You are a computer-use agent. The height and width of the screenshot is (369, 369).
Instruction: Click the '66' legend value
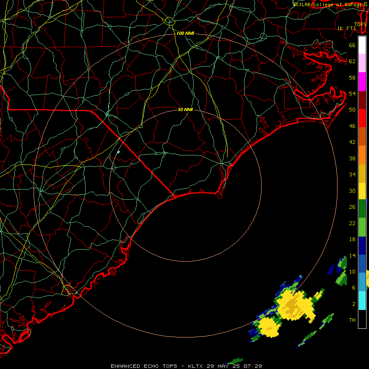[x=352, y=46]
